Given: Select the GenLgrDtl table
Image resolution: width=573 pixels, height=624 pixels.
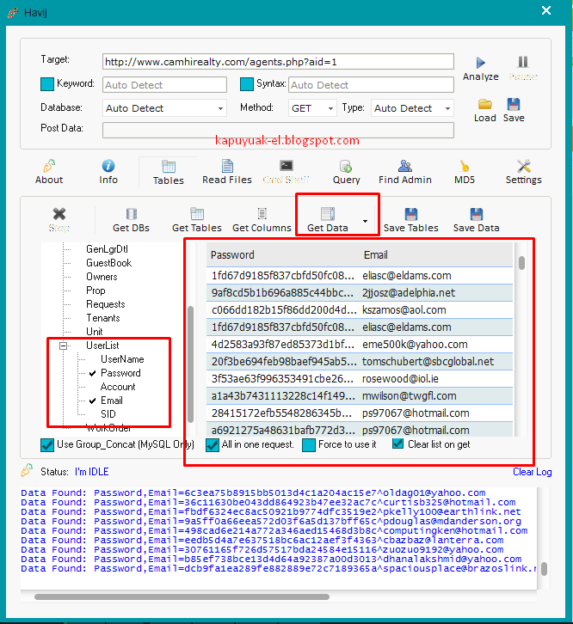Looking at the screenshot, I should point(107,249).
